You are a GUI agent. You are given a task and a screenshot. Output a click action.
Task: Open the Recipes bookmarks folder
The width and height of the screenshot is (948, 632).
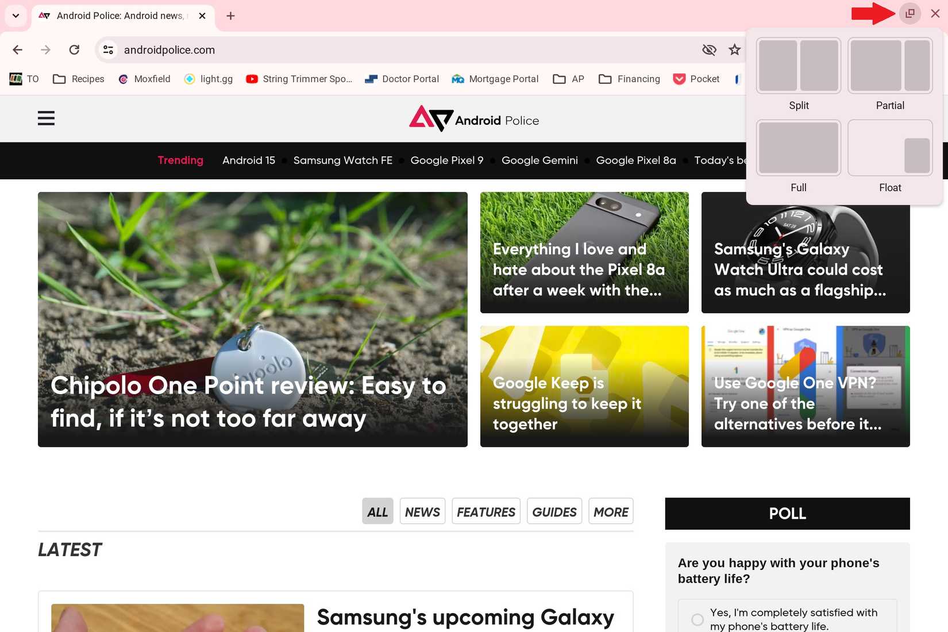click(x=78, y=79)
